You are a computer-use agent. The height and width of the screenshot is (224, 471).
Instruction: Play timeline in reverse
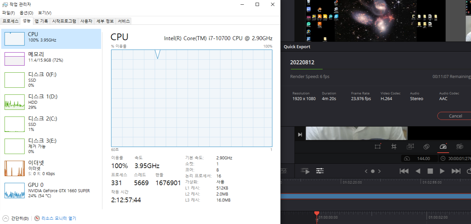click(418, 171)
